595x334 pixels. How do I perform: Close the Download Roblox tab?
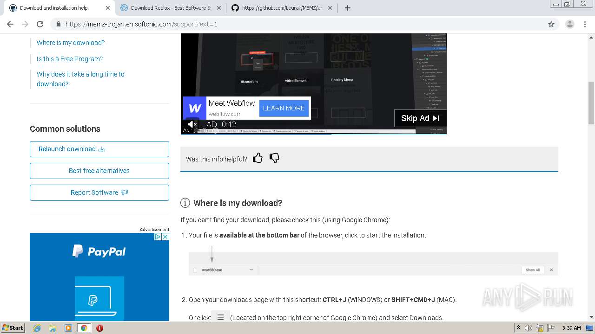[219, 8]
